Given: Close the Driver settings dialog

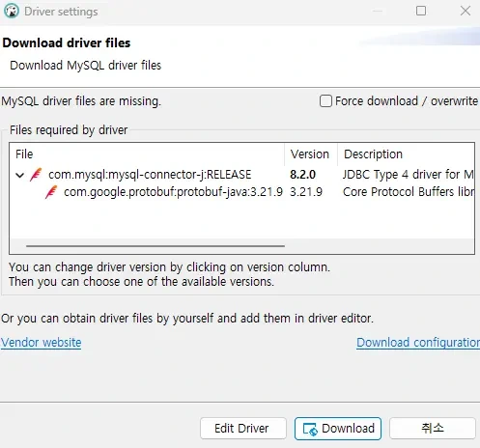Looking at the screenshot, I should click(466, 11).
